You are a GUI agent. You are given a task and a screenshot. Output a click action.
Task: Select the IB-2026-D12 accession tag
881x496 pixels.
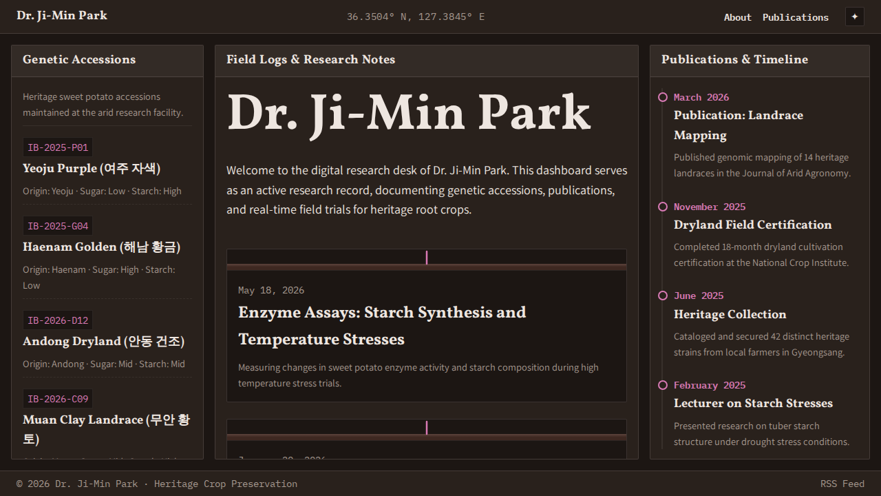pyautogui.click(x=58, y=320)
